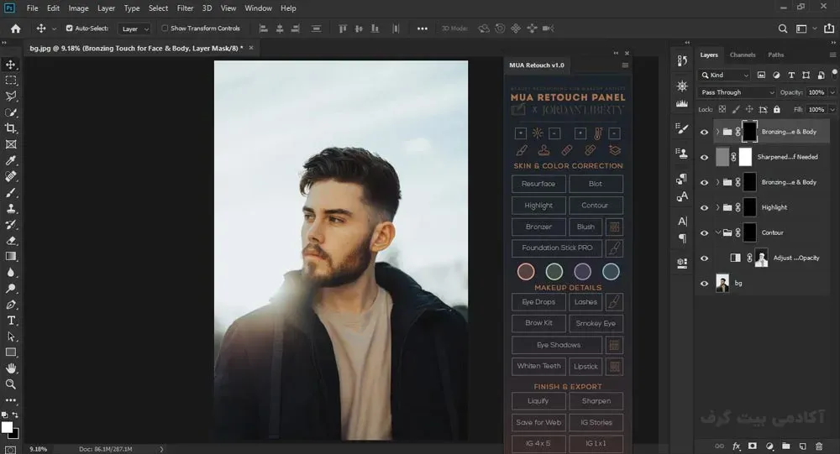
Task: Delete layer with trash icon
Action: click(818, 446)
